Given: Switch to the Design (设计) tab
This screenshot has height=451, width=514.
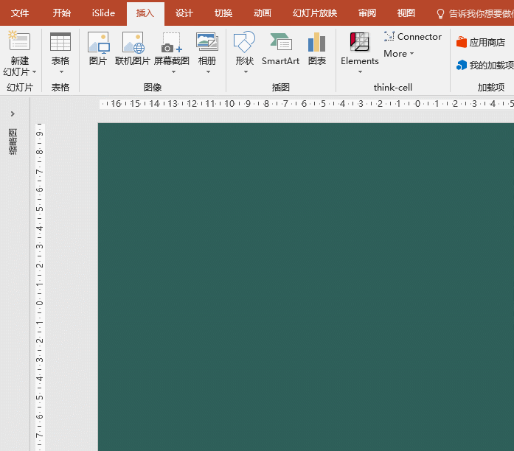Looking at the screenshot, I should click(x=184, y=13).
